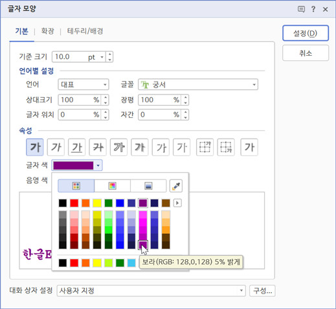This screenshot has height=309, width=336.
Task: Show more color themes with arrow
Action: click(177, 203)
